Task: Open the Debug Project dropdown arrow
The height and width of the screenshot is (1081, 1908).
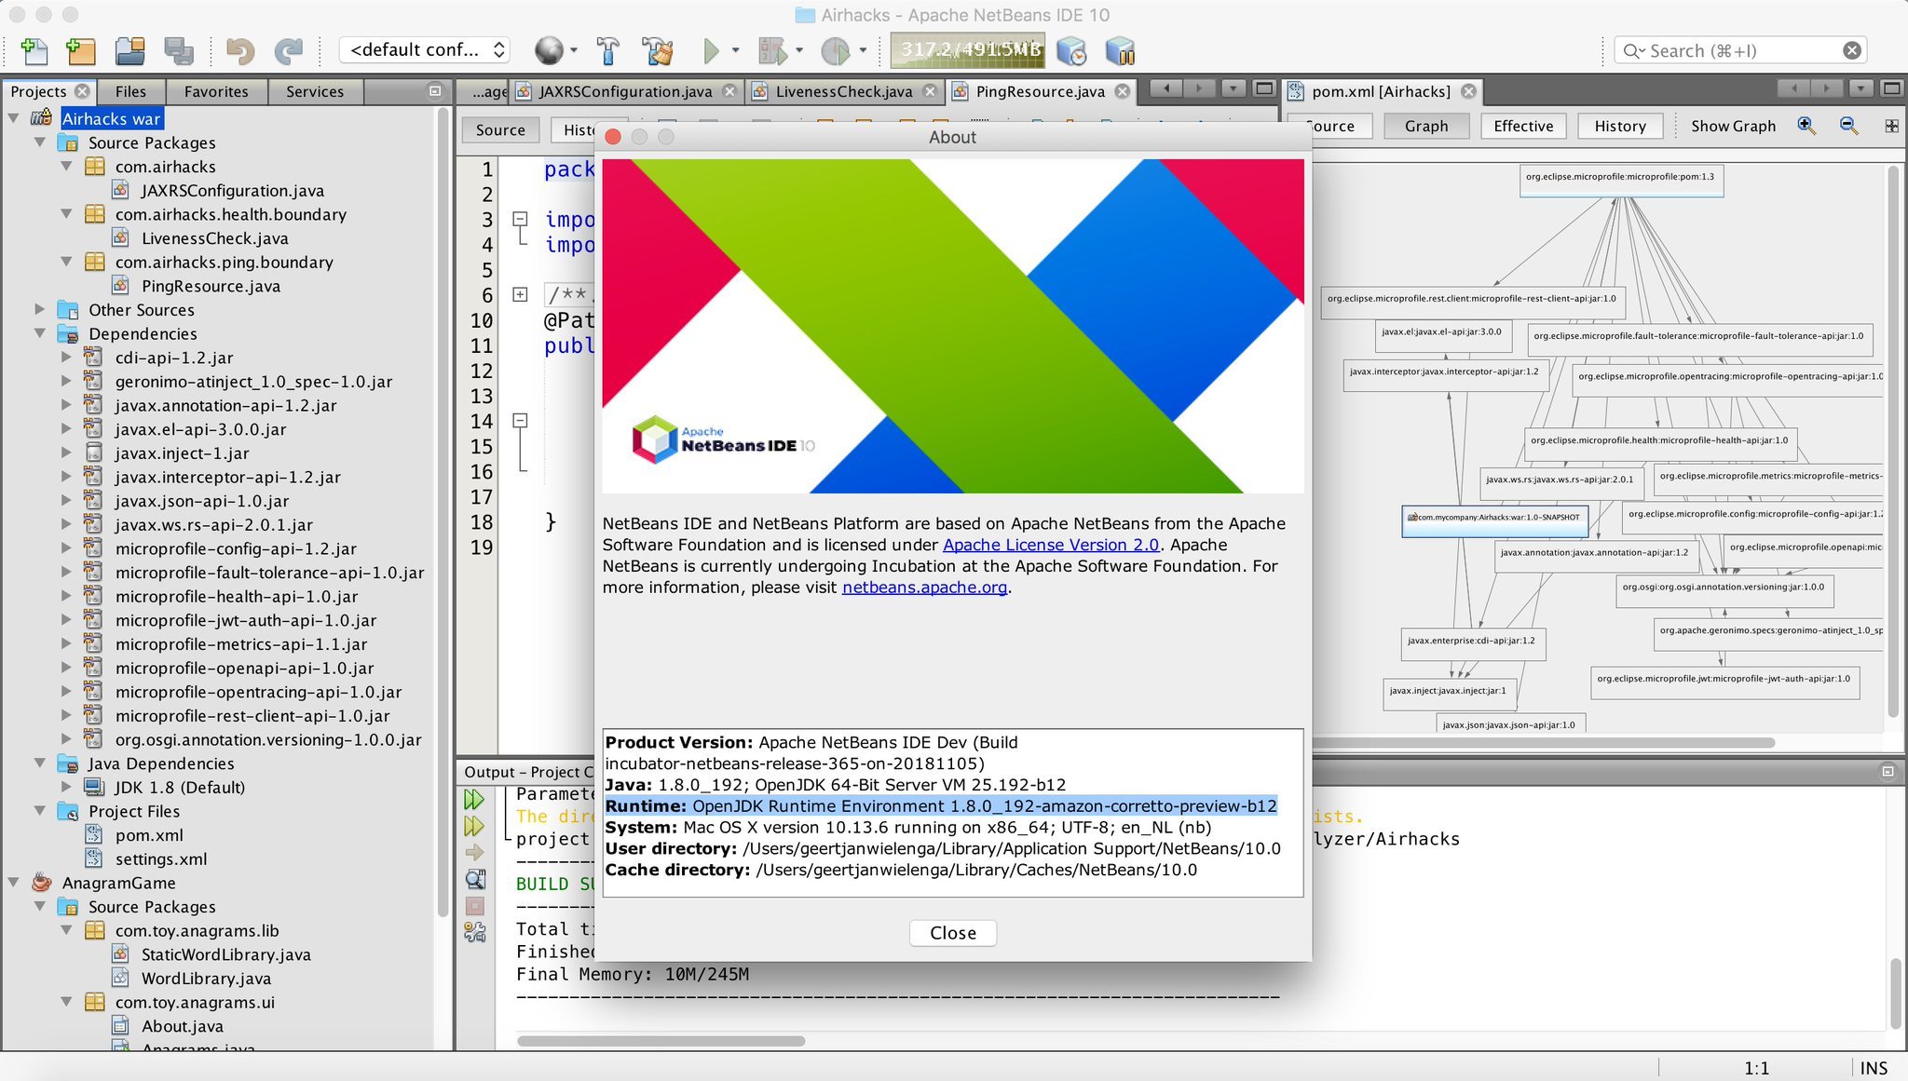Action: (799, 50)
